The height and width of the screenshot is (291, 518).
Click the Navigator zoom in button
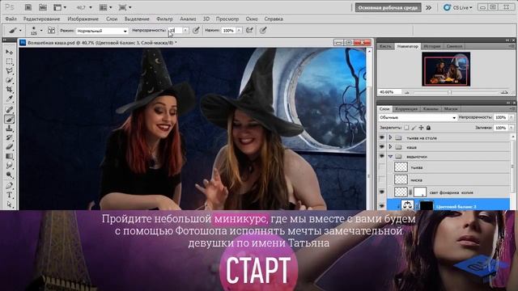click(504, 92)
